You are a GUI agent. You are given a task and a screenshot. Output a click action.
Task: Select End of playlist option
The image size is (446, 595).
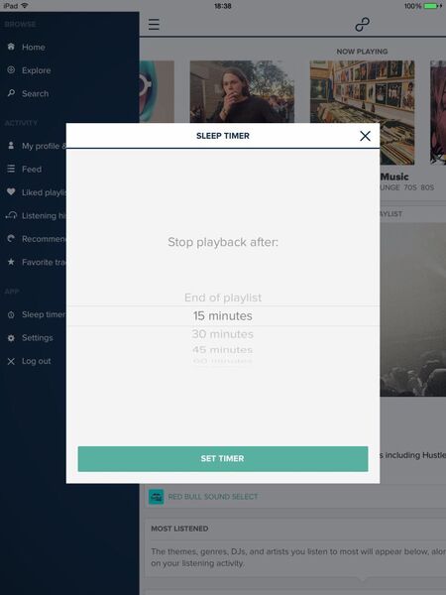[x=223, y=297]
